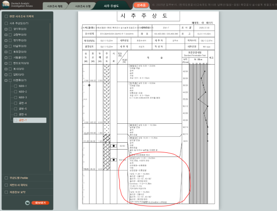
Task: Toggle the 교량부(0/0) expander box
Action: 6,35
